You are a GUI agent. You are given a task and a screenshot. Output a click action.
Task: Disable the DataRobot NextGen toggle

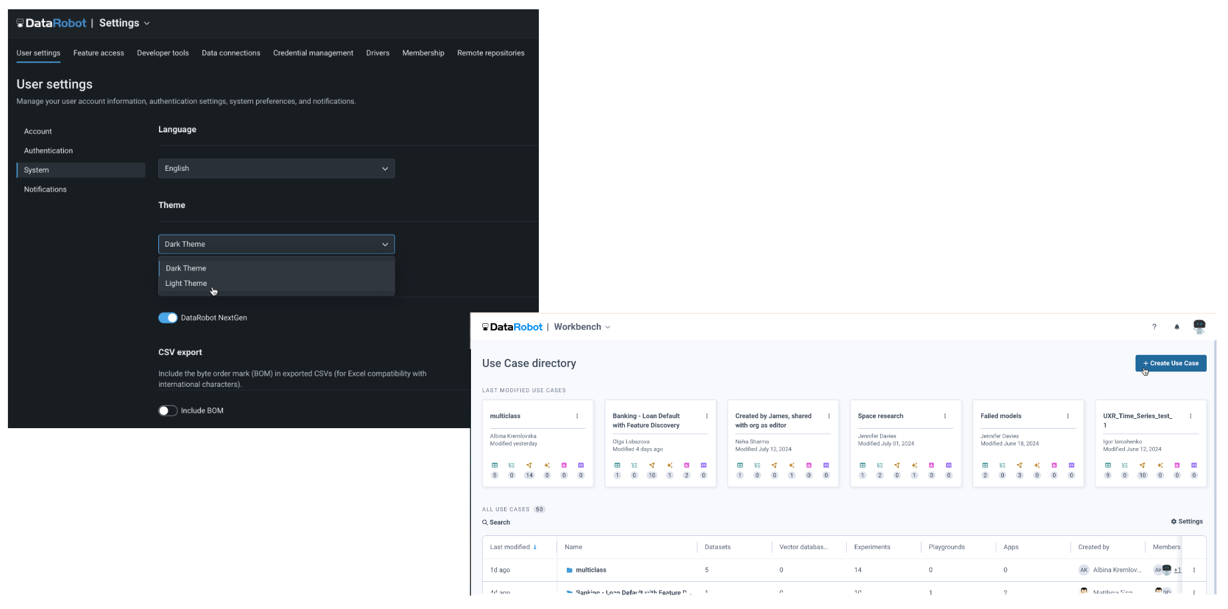[x=168, y=318]
